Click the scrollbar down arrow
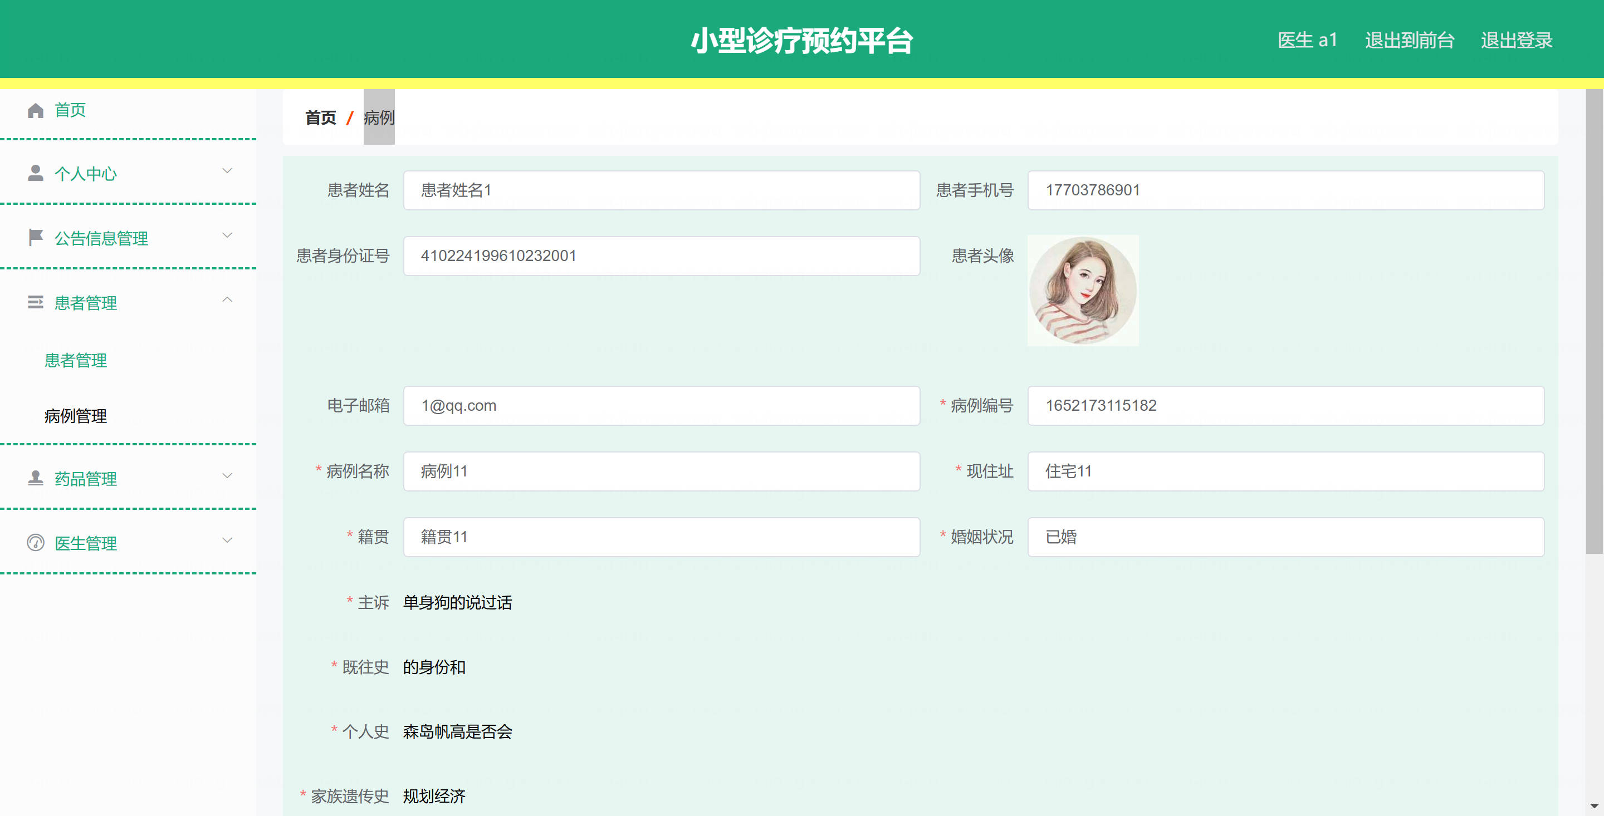 coord(1594,807)
